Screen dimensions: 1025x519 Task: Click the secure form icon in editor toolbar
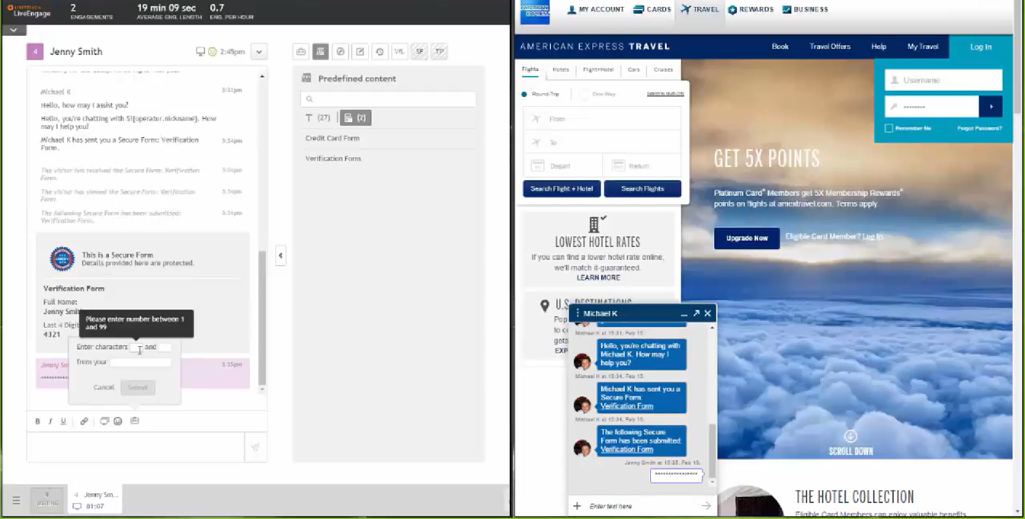pos(135,421)
